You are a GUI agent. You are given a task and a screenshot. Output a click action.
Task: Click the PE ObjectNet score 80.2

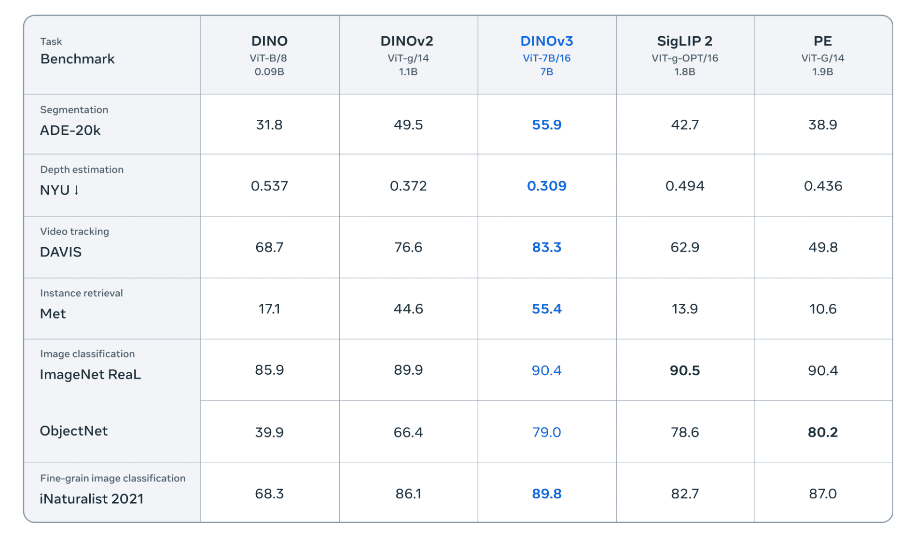[x=822, y=432]
